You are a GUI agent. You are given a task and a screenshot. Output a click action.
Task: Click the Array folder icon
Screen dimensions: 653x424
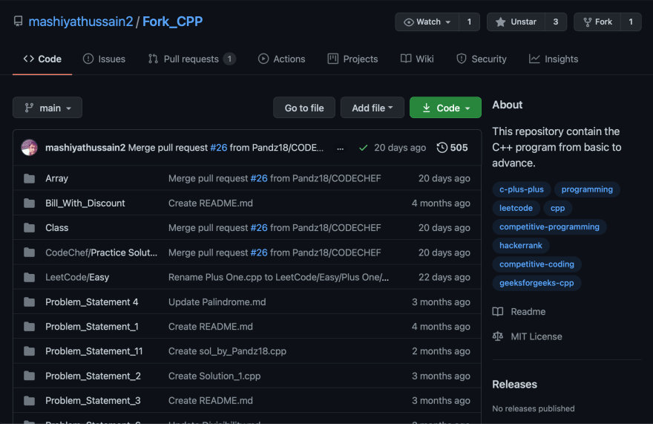pyautogui.click(x=29, y=178)
